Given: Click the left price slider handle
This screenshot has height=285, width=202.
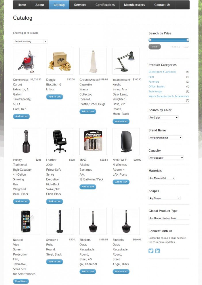Looking at the screenshot, I should [x=150, y=40].
